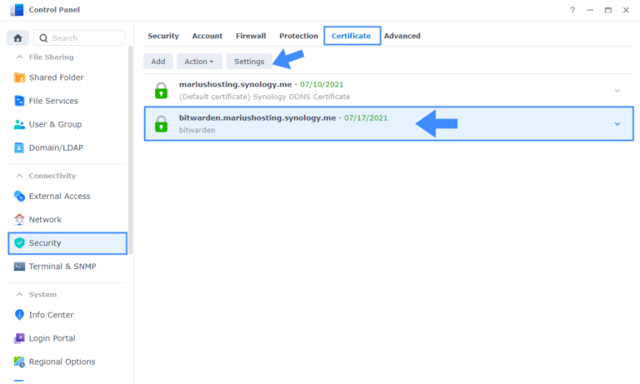Switch to the Advanced tab
The height and width of the screenshot is (384, 640).
(x=402, y=36)
